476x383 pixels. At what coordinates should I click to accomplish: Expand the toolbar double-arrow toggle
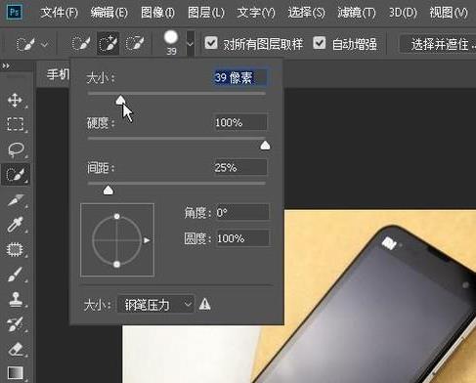coord(6,66)
